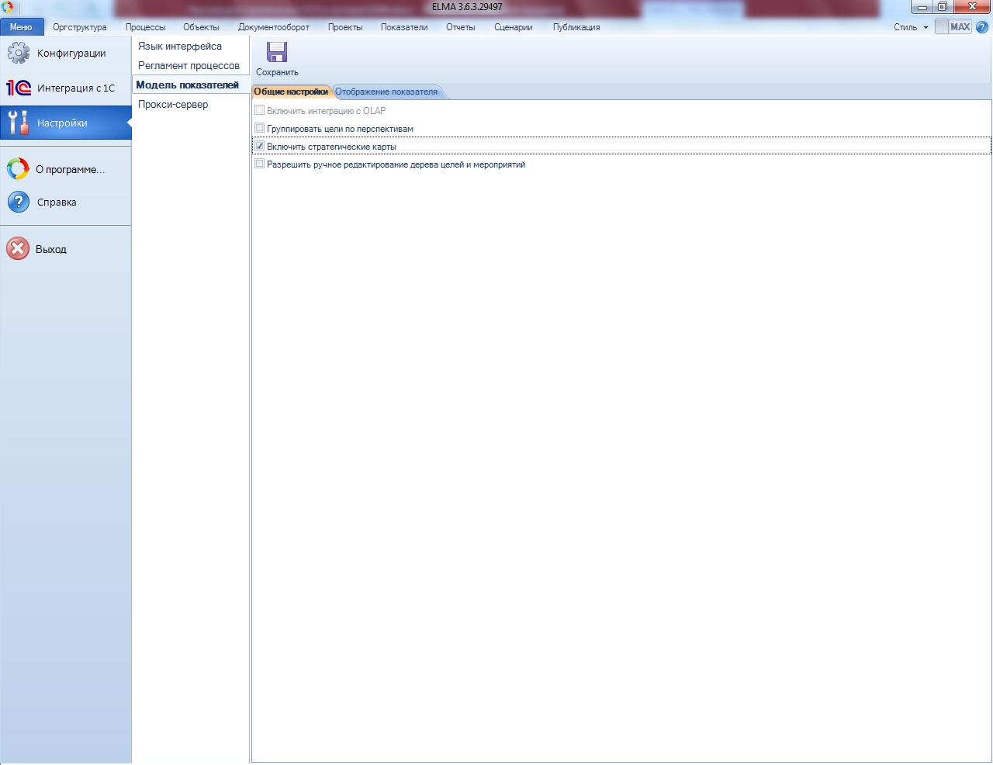Screen dimensions: 993x765
Task: Open Configurations via the gear icon
Action: pyautogui.click(x=19, y=54)
